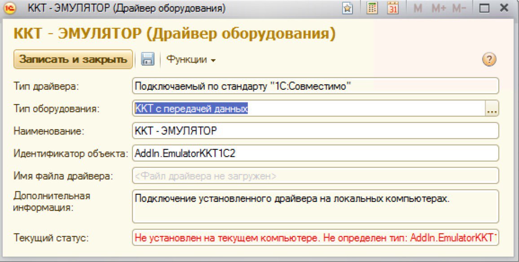Add this form to favorites star
The height and width of the screenshot is (262, 519).
pos(347,8)
